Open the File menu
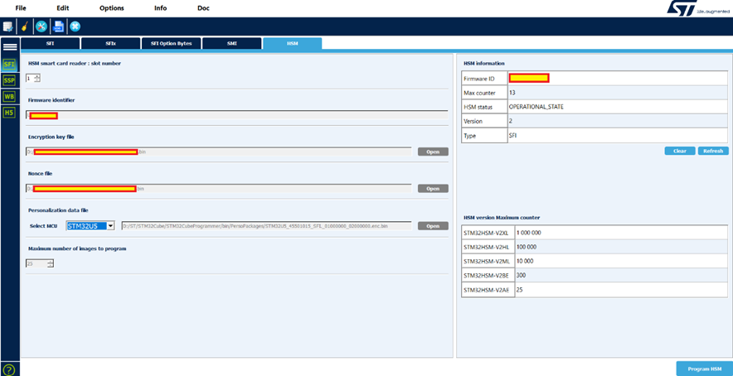The image size is (733, 376). coord(21,8)
